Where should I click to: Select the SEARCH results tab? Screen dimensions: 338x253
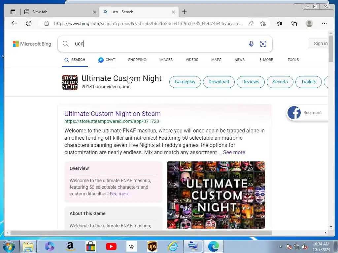[75, 60]
